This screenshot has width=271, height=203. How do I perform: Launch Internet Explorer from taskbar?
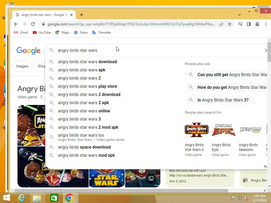(22, 198)
